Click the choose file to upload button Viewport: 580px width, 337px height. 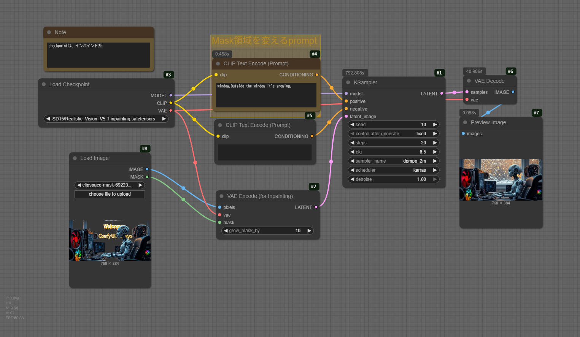point(110,194)
